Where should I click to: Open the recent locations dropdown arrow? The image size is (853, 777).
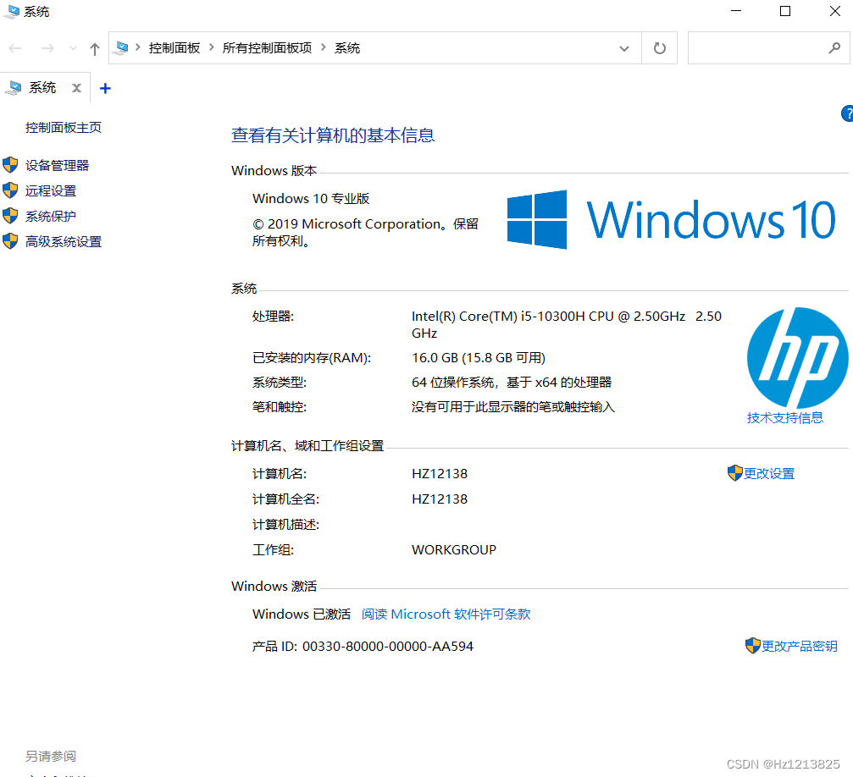point(73,48)
